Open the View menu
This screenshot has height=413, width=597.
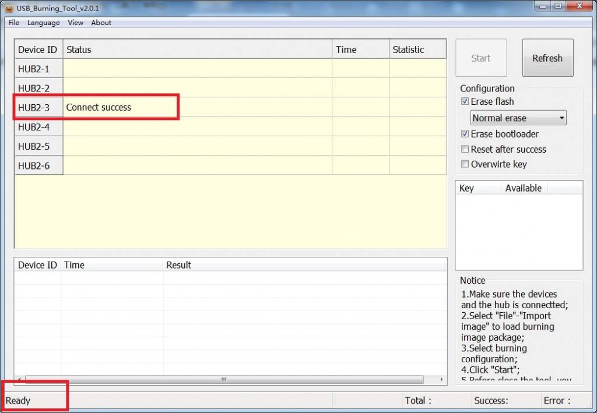tap(75, 23)
